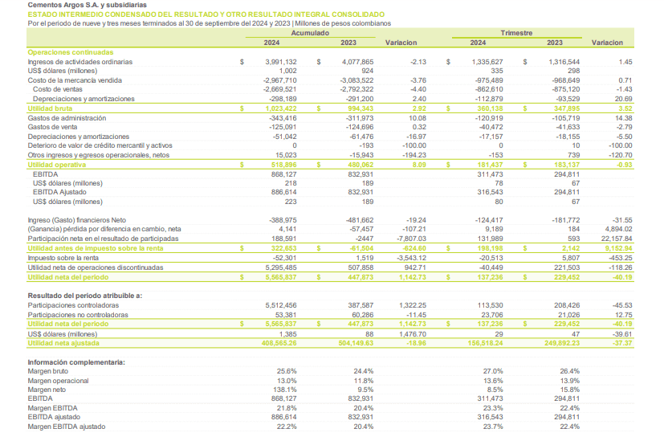Select the 'Utilidad neta ajustada' row label
664x441 pixels.
(63, 343)
